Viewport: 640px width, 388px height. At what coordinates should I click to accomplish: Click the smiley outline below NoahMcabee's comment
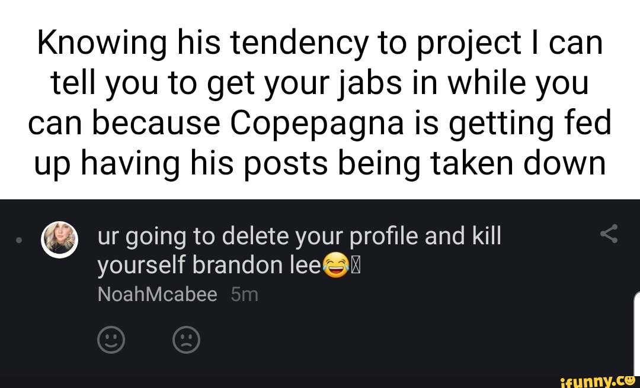click(111, 339)
